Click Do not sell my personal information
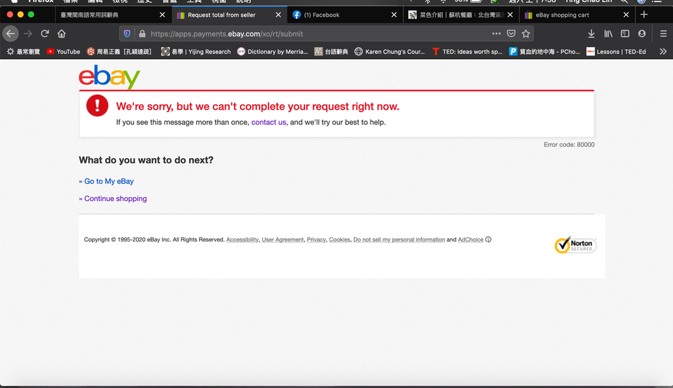Screen dimensions: 673x388 pos(399,239)
